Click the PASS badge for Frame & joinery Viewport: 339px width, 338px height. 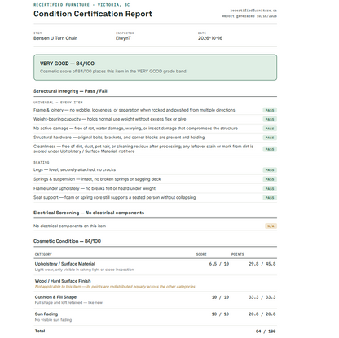[x=270, y=110]
